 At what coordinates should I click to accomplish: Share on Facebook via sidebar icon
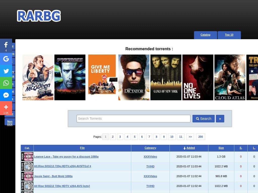(x=6, y=46)
